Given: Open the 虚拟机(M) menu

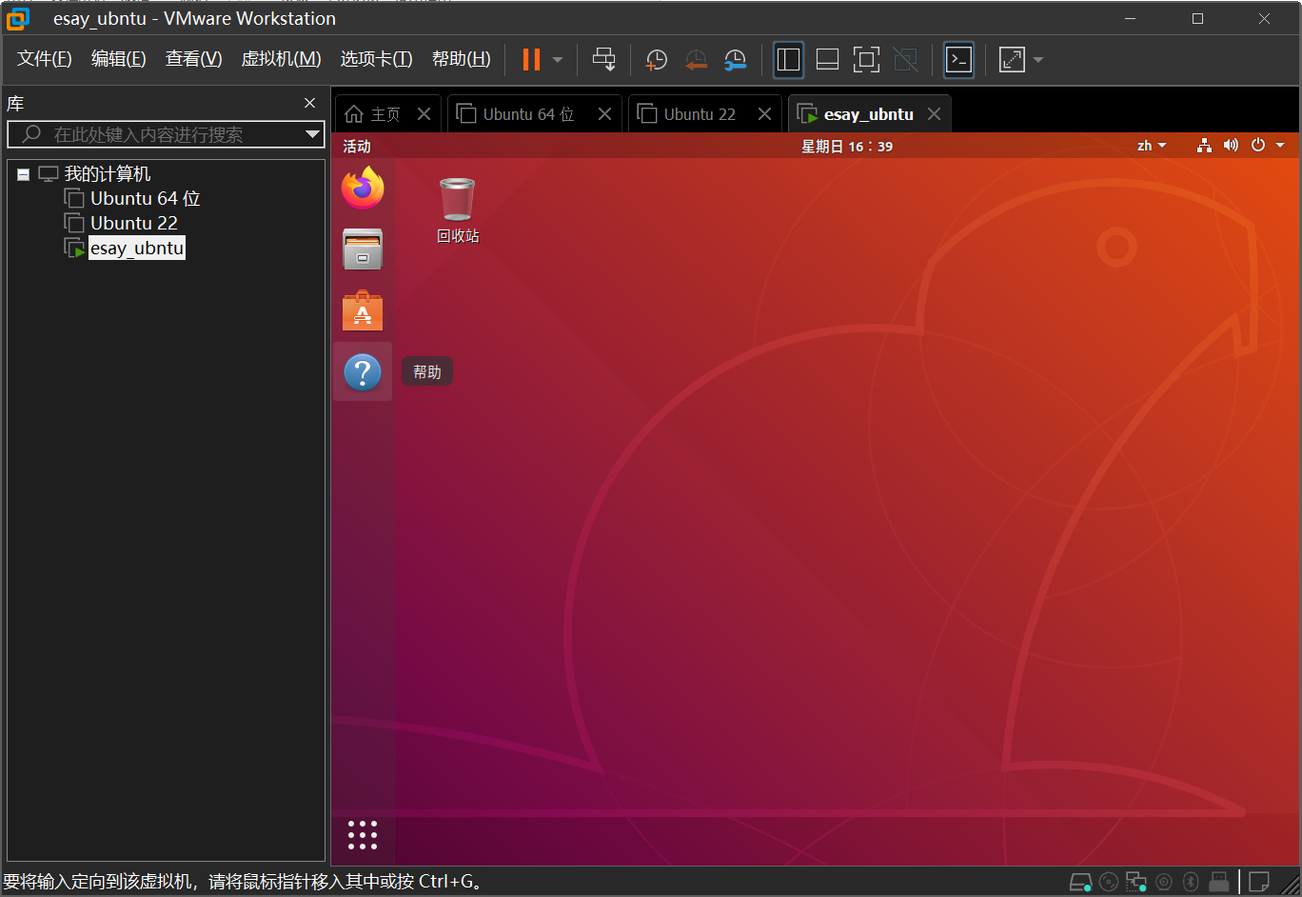Looking at the screenshot, I should (281, 59).
